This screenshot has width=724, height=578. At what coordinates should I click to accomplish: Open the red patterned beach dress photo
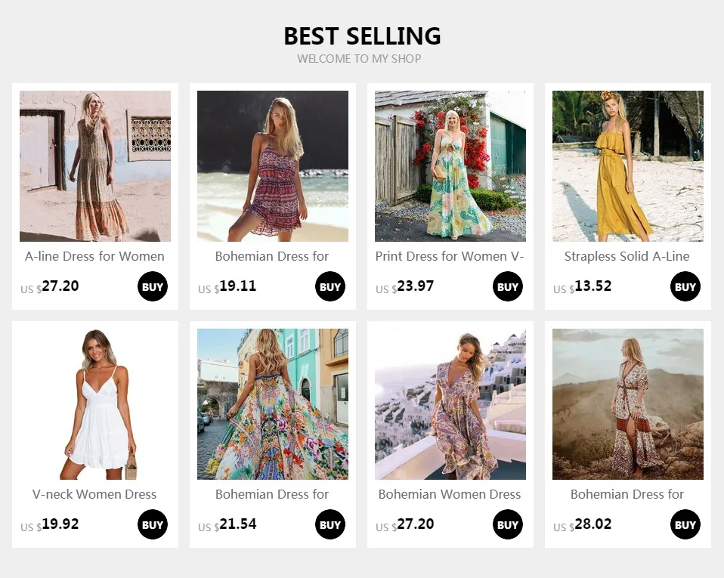(273, 166)
